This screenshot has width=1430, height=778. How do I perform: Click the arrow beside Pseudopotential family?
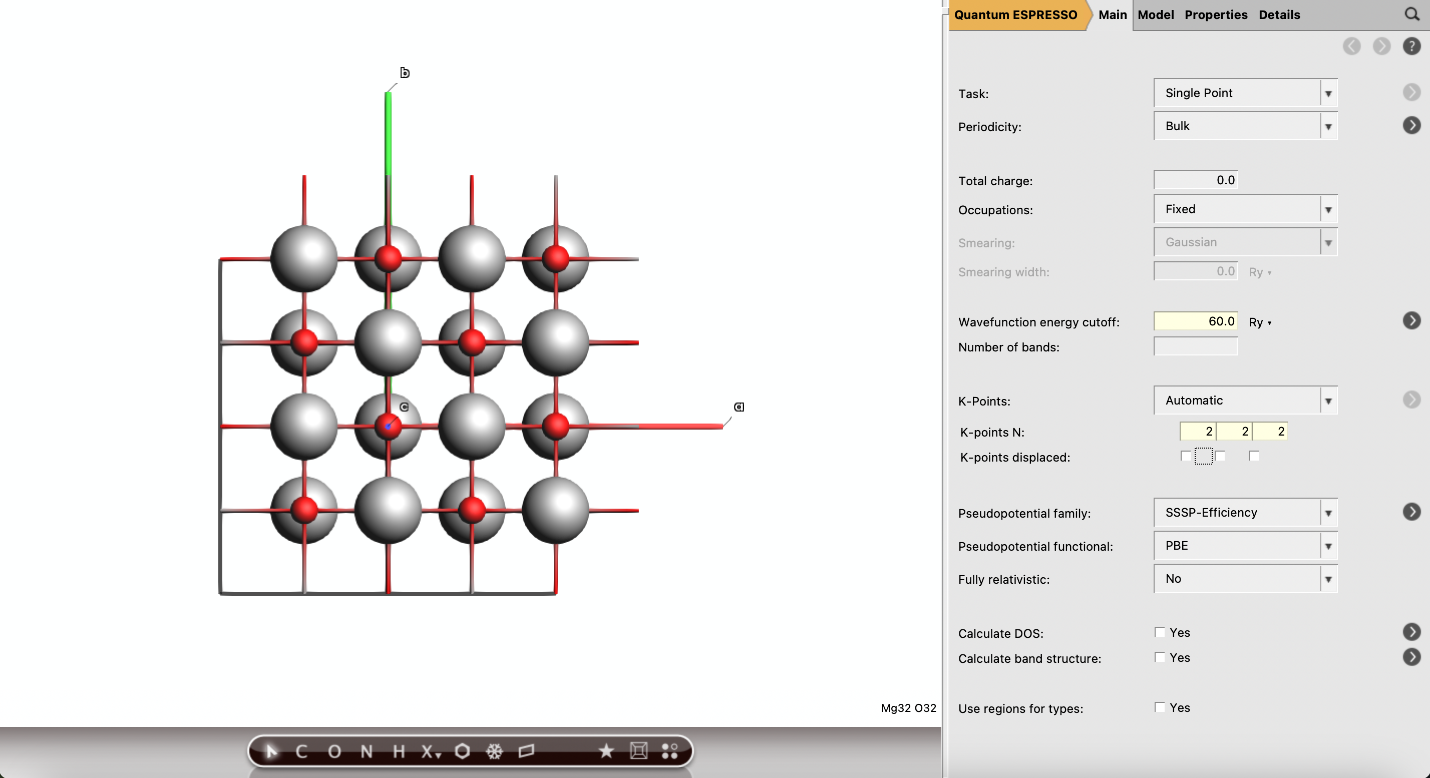[1412, 512]
